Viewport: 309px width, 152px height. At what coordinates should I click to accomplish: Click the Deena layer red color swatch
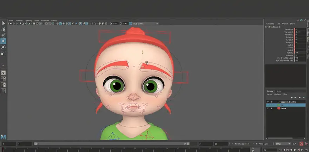[x=278, y=108]
